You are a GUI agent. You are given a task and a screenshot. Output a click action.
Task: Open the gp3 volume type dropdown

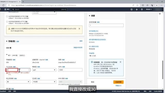[44, 70]
